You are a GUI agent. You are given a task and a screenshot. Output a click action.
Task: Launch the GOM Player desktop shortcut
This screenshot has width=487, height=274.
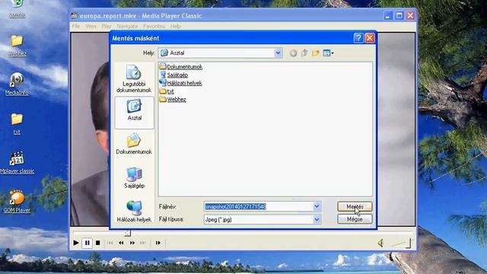17,201
